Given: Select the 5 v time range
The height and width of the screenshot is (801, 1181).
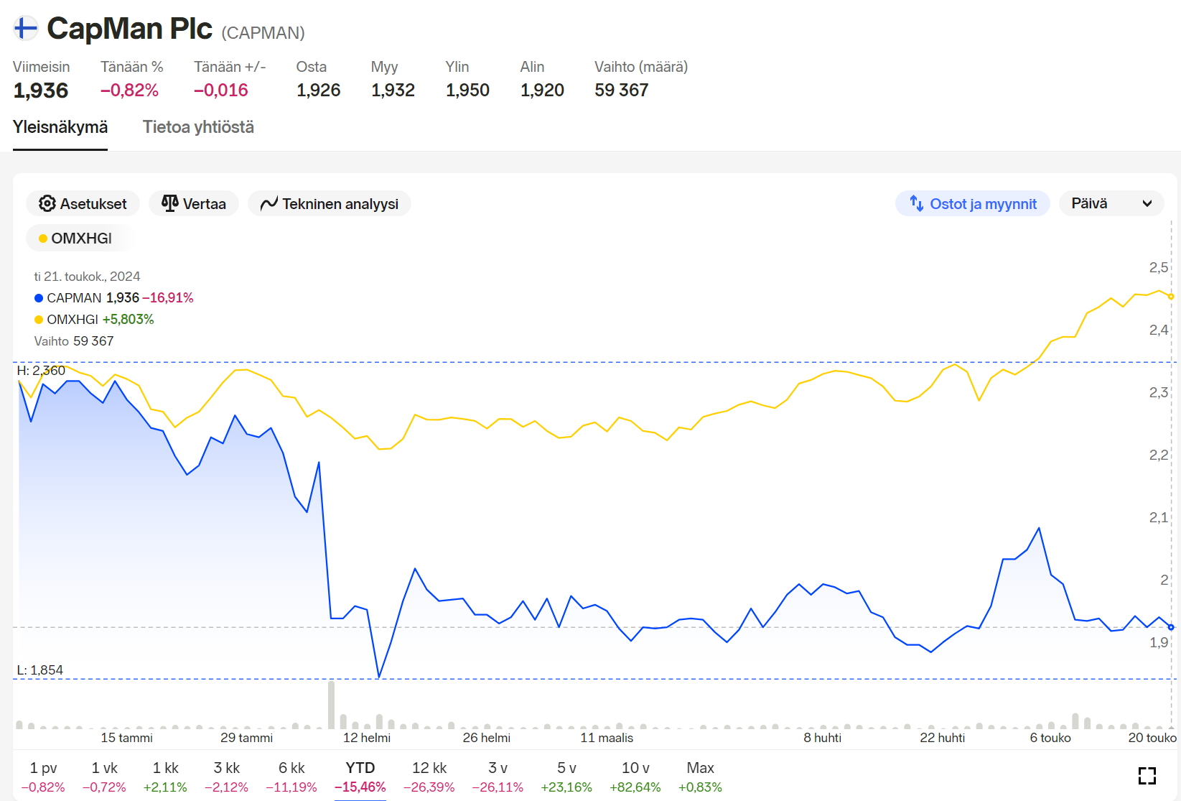Looking at the screenshot, I should pyautogui.click(x=566, y=777).
